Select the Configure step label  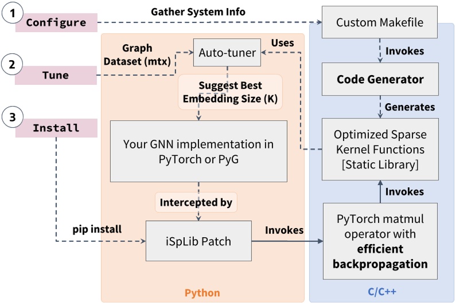[x=56, y=23]
